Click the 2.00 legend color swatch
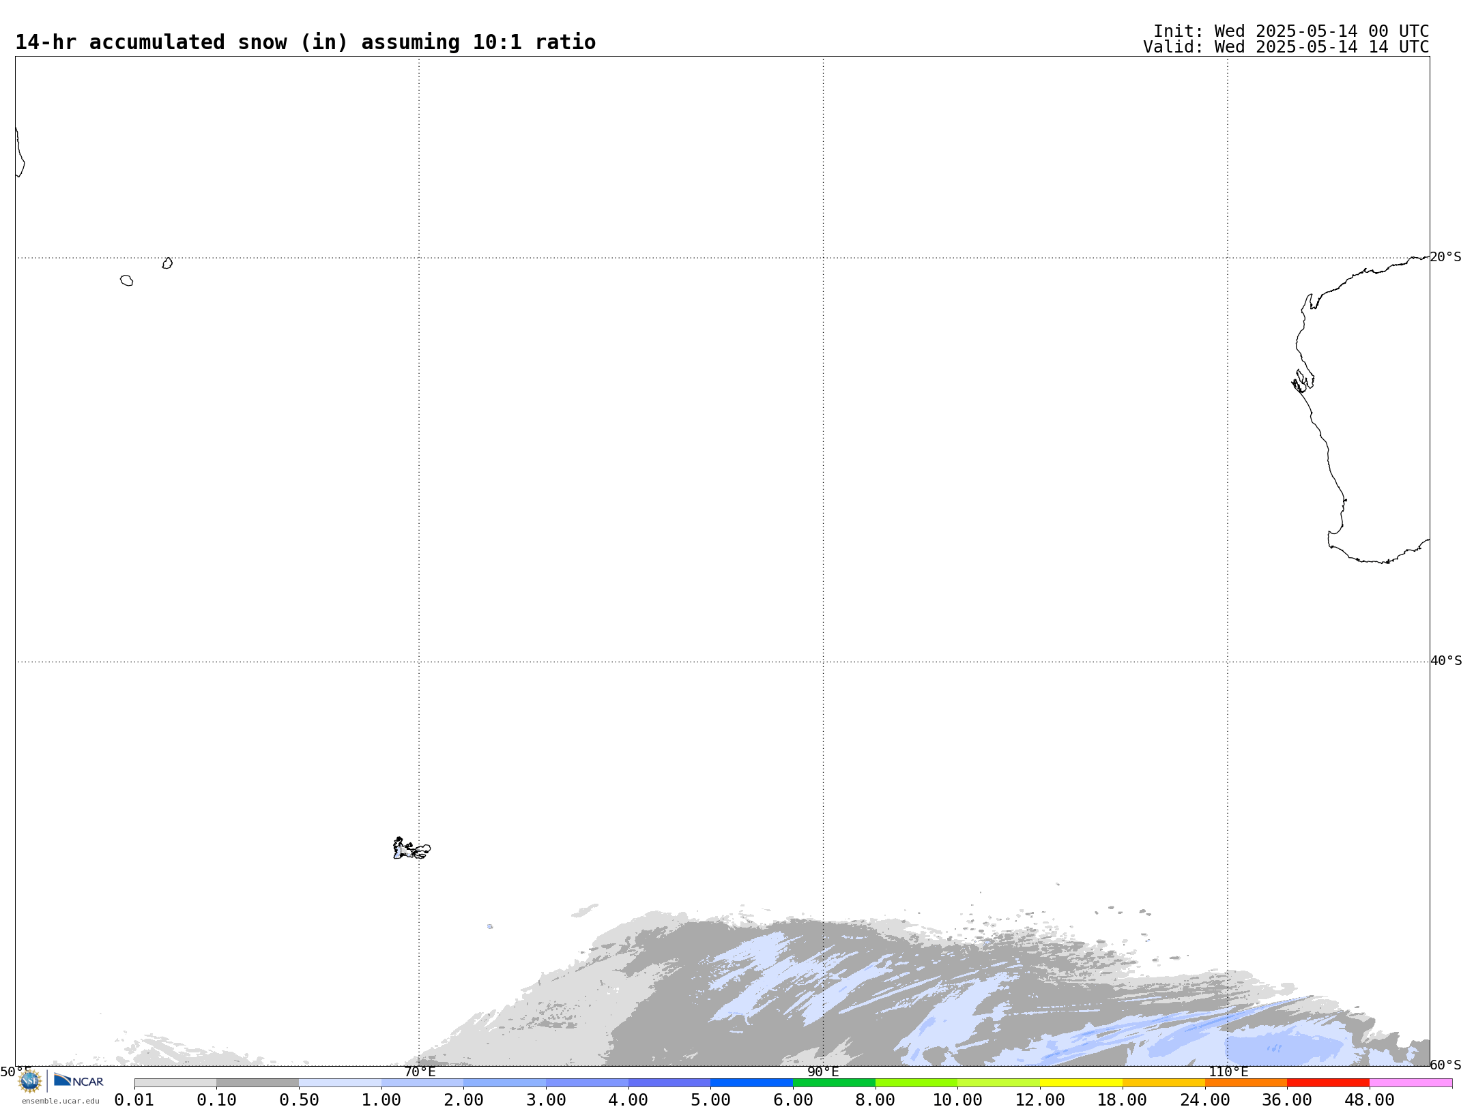Viewport: 1474px width, 1109px height. (x=505, y=1083)
